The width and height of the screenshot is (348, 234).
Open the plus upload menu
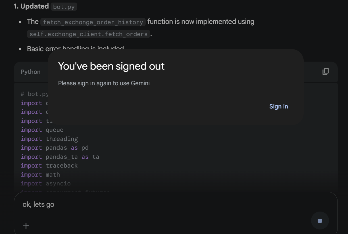click(x=26, y=226)
